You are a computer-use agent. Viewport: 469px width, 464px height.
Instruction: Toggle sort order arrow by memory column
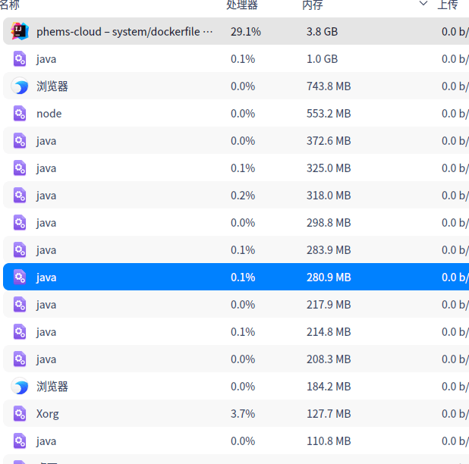click(x=423, y=5)
